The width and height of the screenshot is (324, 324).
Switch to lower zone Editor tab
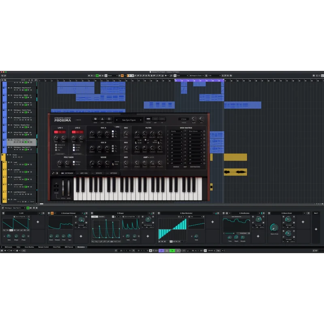tap(18, 247)
